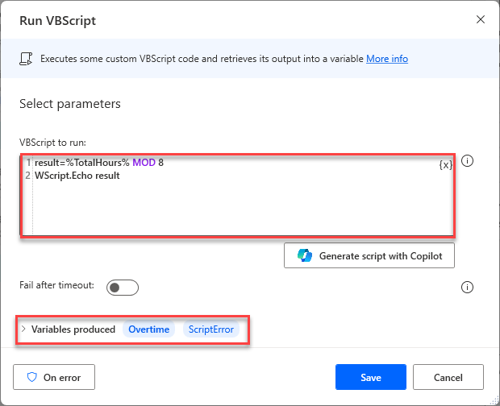This screenshot has height=406, width=500.
Task: Show info for Fail after timeout
Action: [467, 288]
